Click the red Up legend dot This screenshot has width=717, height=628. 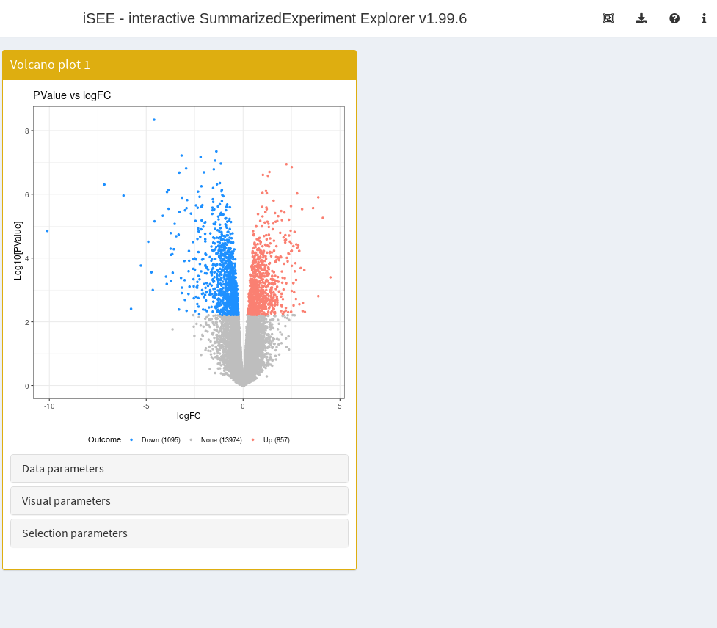tap(253, 440)
